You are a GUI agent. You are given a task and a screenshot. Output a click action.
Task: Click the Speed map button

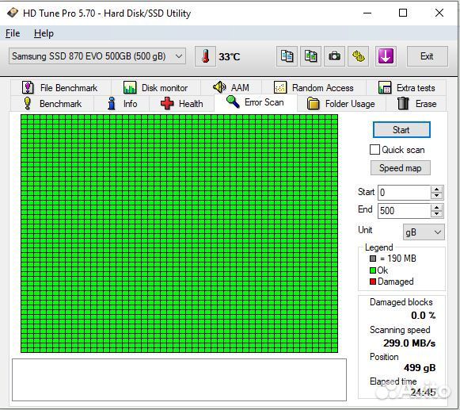[x=400, y=168]
